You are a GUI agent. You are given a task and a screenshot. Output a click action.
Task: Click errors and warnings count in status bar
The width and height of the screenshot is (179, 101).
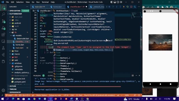25,95
